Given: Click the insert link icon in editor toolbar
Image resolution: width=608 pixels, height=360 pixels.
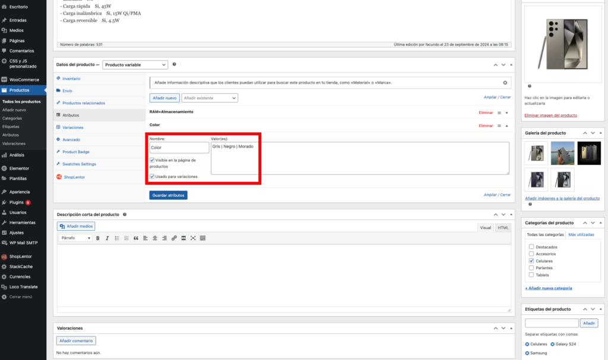Looking at the screenshot, I should (x=174, y=238).
